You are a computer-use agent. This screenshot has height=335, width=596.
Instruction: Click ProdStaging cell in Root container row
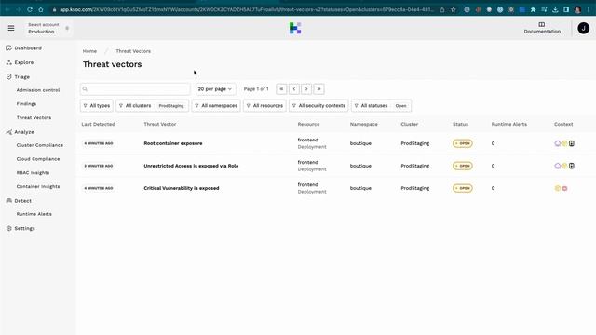coord(414,143)
